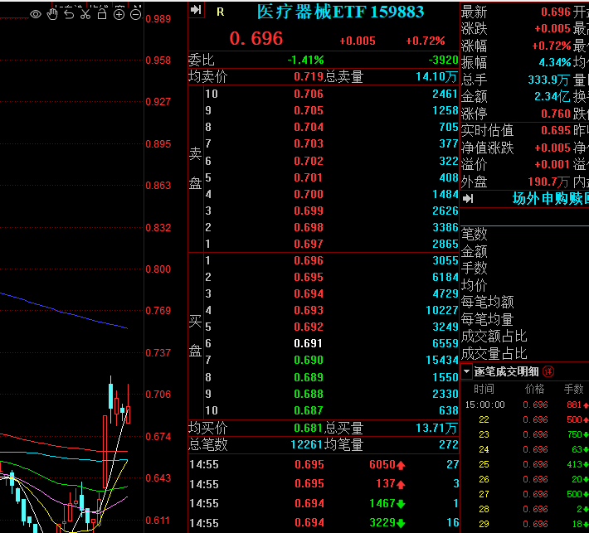The image size is (589, 533).
Task: Sort tick list by 价格 column
Action: [534, 389]
